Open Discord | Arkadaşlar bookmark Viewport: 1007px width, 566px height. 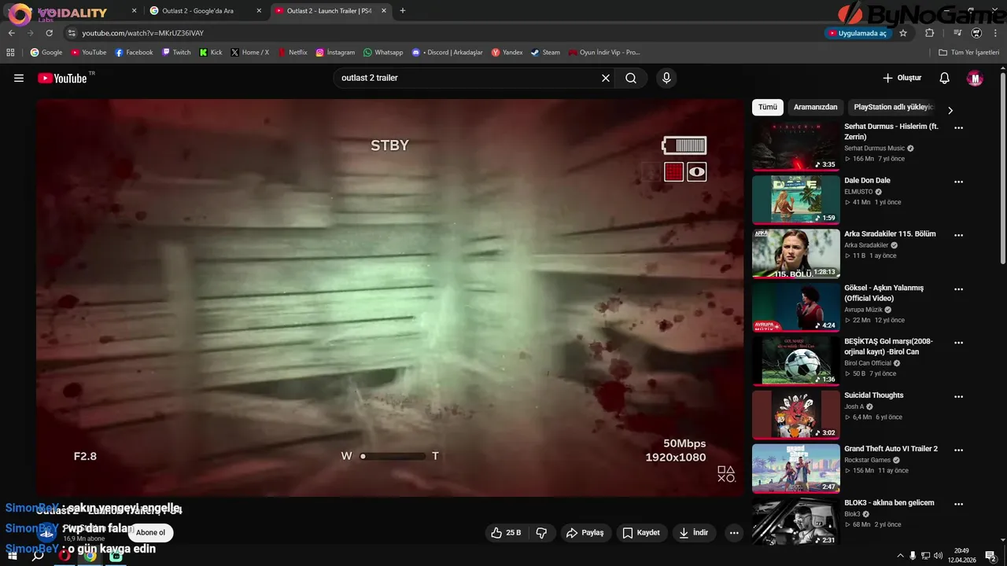(447, 53)
